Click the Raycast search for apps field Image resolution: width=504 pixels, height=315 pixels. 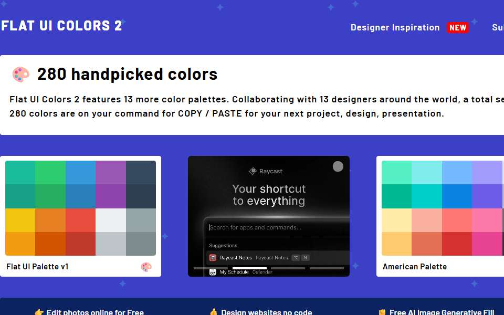[x=277, y=227]
